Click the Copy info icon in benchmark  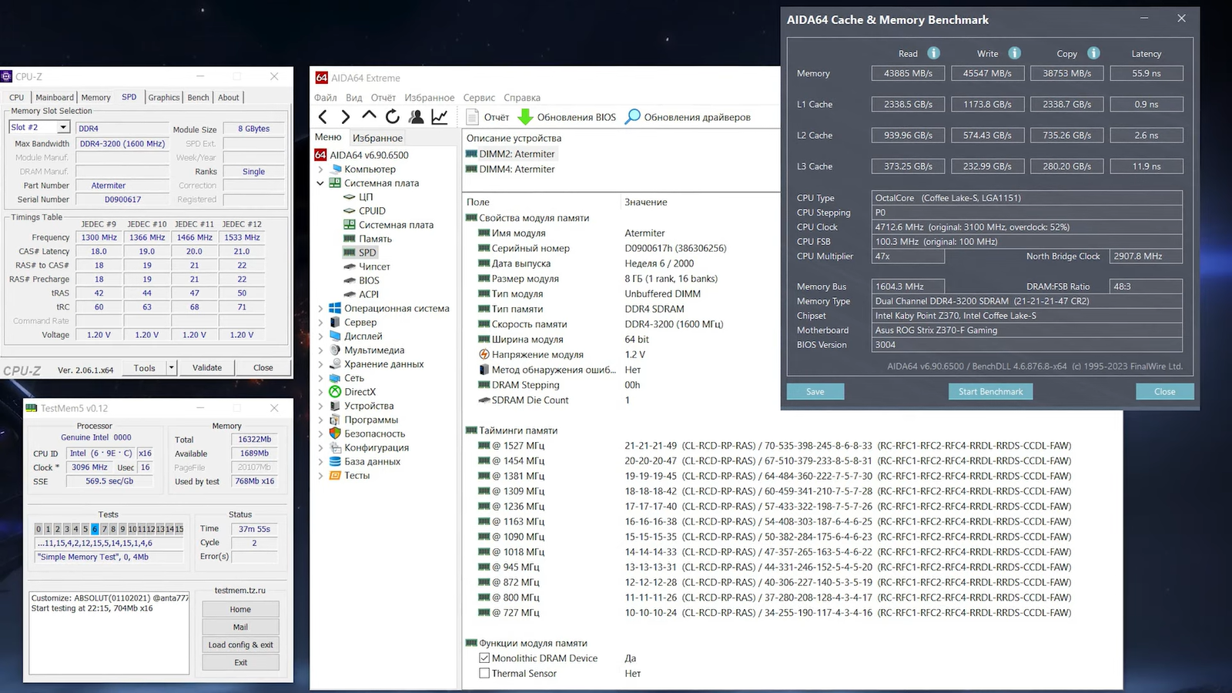click(1093, 53)
